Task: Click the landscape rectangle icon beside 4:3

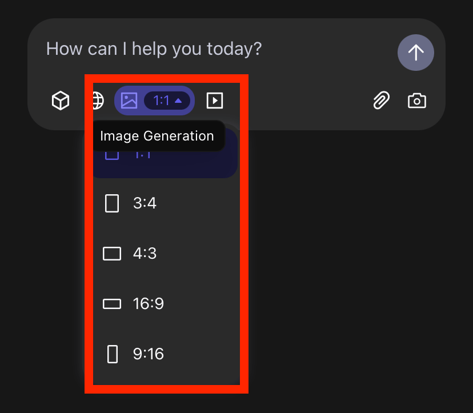Action: click(112, 253)
